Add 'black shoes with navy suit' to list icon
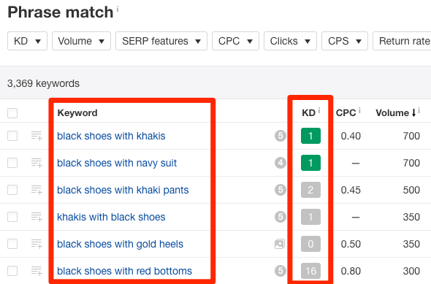The width and height of the screenshot is (431, 284). pyautogui.click(x=37, y=163)
